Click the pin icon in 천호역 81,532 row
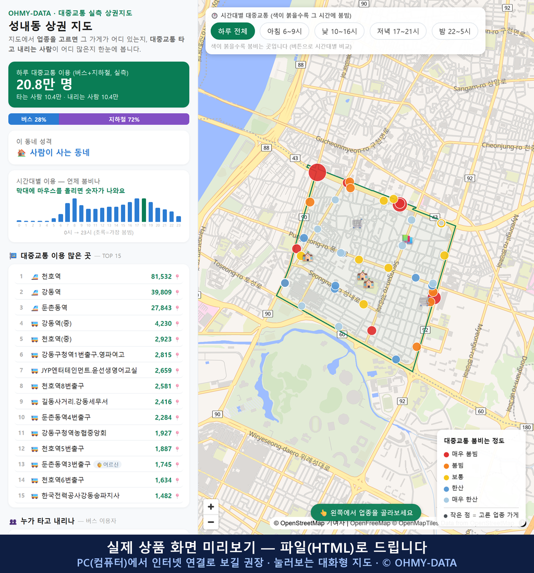The height and width of the screenshot is (573, 534). point(177,277)
